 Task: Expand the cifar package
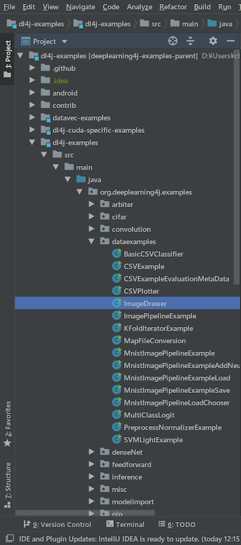coord(92,217)
